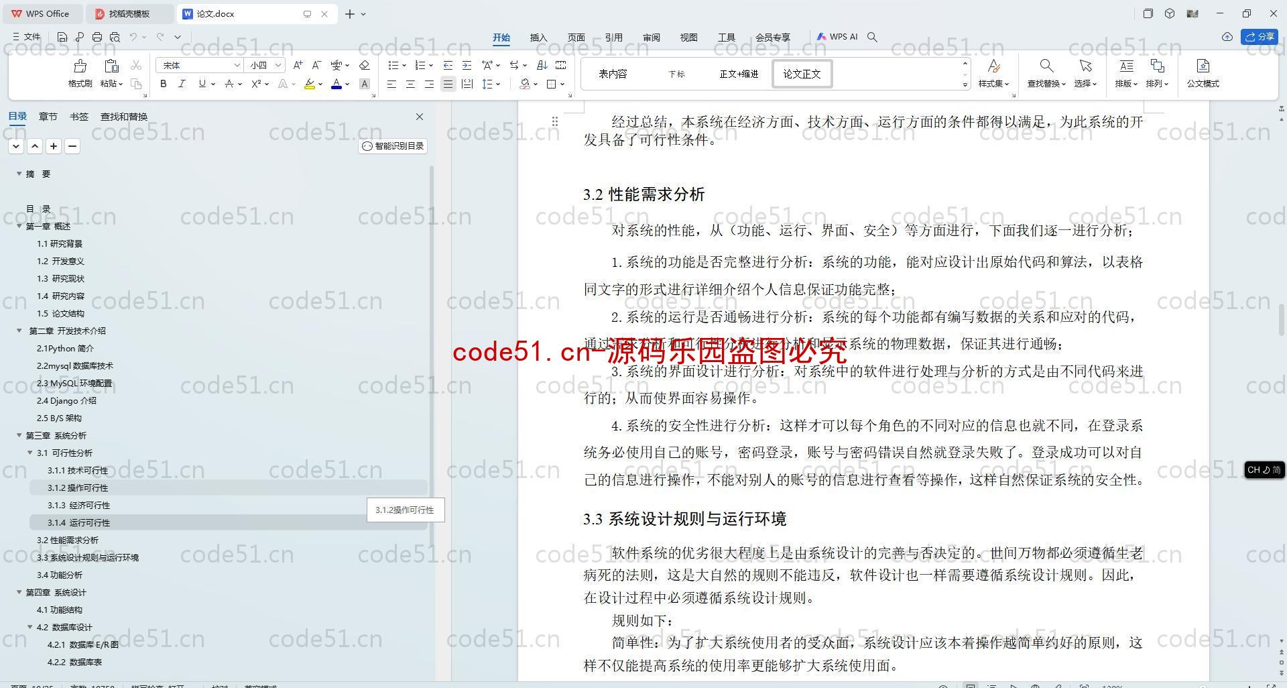Click the Arrange (排列) icon

(1157, 66)
